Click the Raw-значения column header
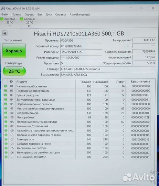The height and width of the screenshot is (186, 159). click(x=140, y=82)
